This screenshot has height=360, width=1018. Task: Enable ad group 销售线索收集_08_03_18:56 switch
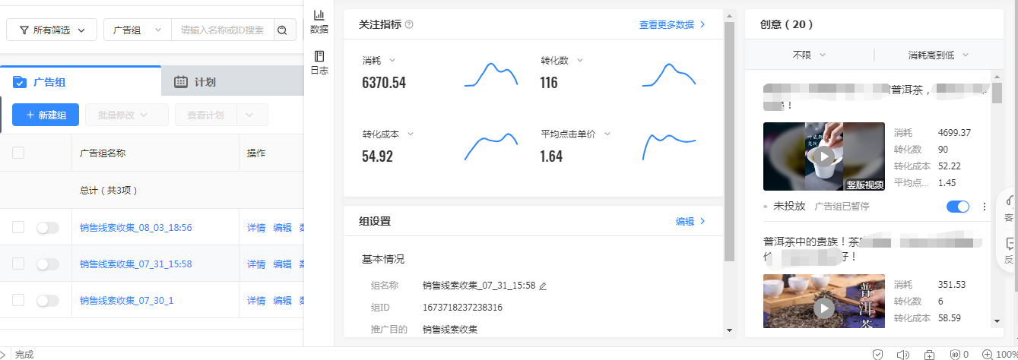pyautogui.click(x=47, y=228)
